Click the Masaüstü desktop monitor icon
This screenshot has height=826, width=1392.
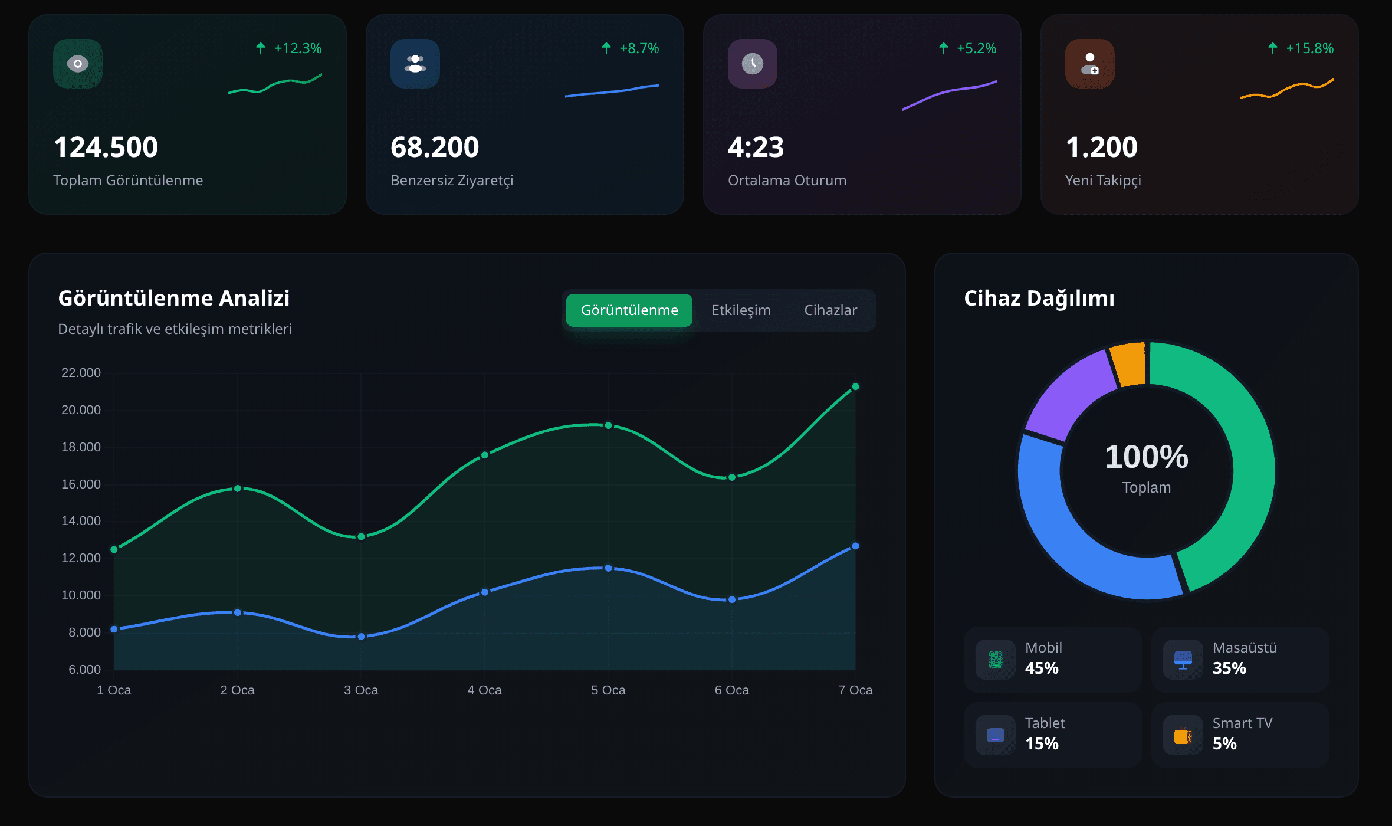[1183, 660]
